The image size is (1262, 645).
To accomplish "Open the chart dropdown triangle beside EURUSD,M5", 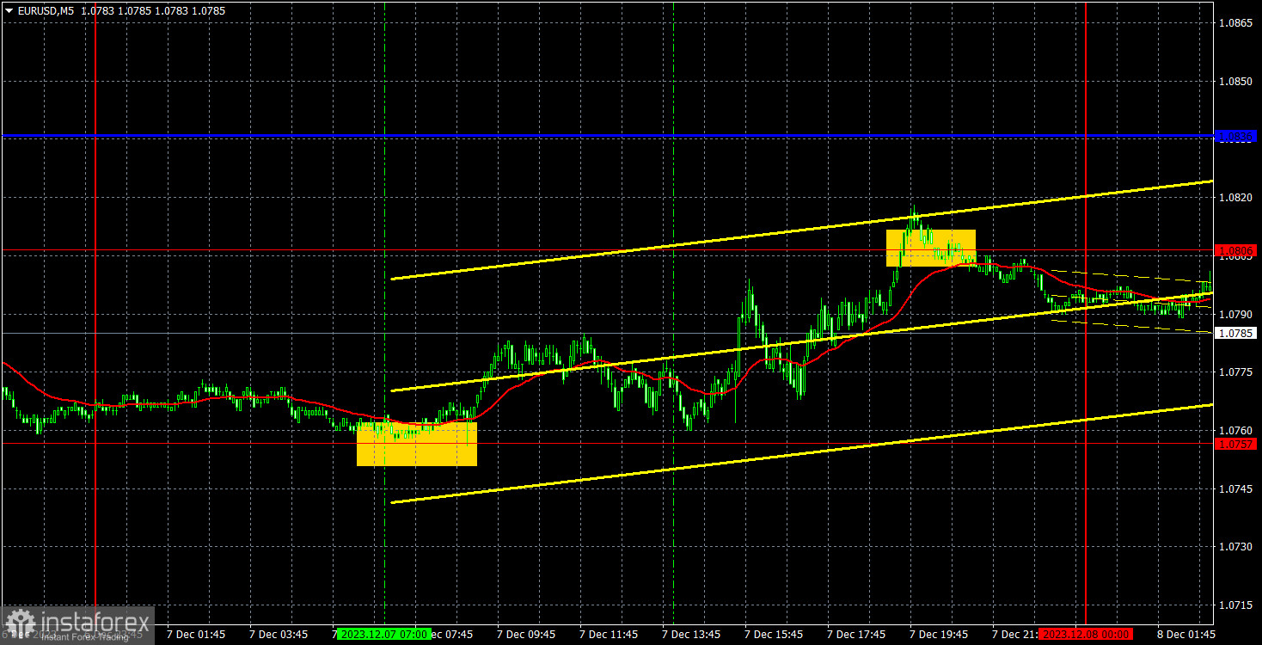I will tap(9, 11).
